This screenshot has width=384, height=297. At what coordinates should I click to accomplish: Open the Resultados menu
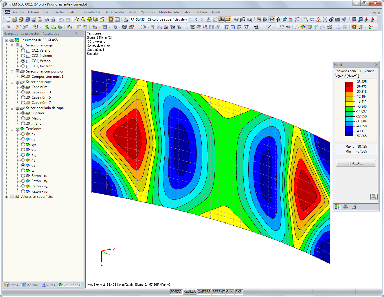coord(91,12)
